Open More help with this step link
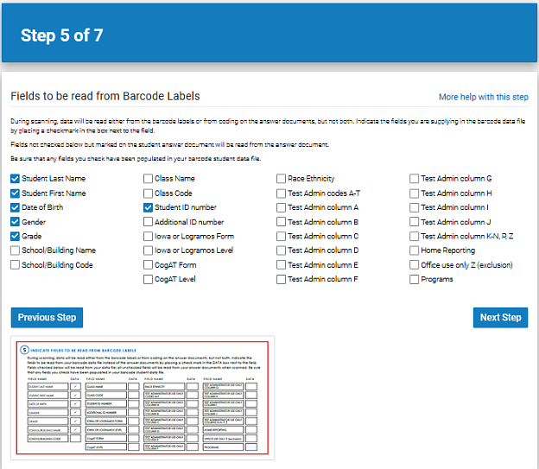Image resolution: width=539 pixels, height=469 pixels. tap(484, 97)
